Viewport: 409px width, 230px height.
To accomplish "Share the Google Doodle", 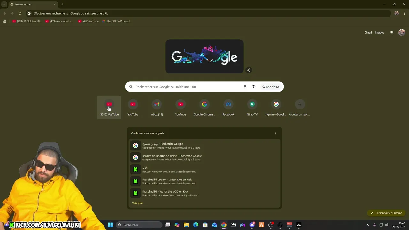I will click(x=249, y=70).
